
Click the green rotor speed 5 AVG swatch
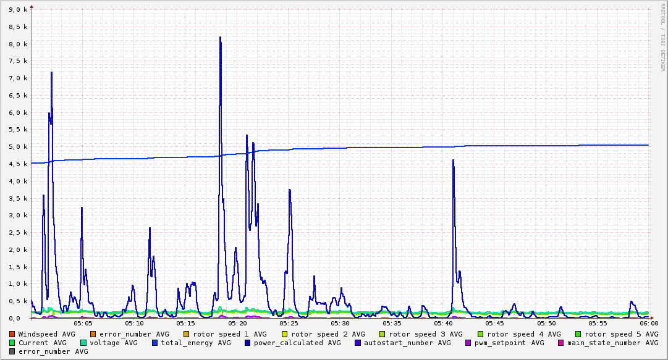578,335
